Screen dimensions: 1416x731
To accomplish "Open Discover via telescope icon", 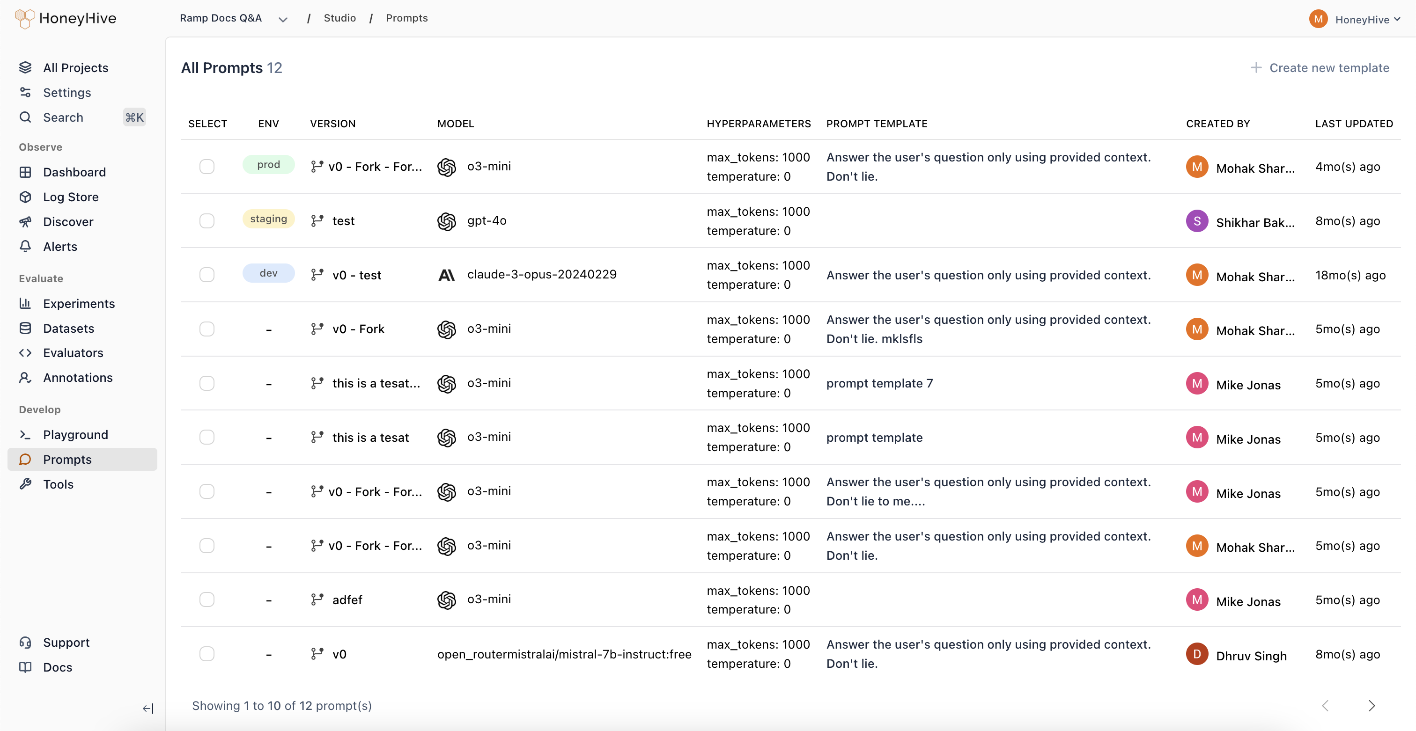I will [25, 222].
